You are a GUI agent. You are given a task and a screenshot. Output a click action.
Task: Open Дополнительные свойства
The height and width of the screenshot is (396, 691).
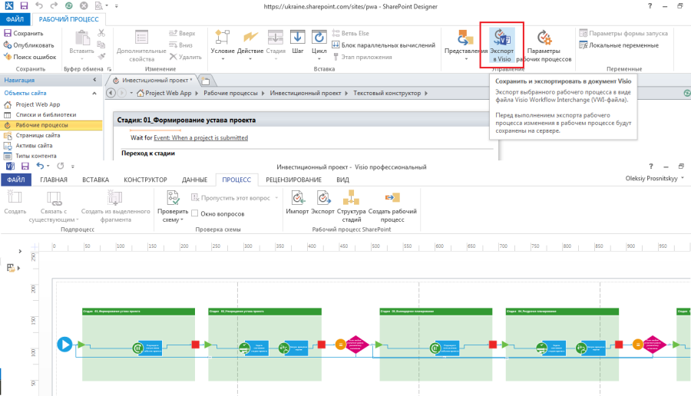click(141, 46)
